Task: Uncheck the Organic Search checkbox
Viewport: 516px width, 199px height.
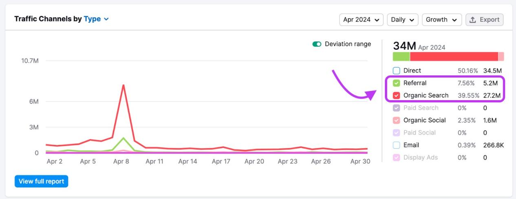Action: pyautogui.click(x=397, y=95)
